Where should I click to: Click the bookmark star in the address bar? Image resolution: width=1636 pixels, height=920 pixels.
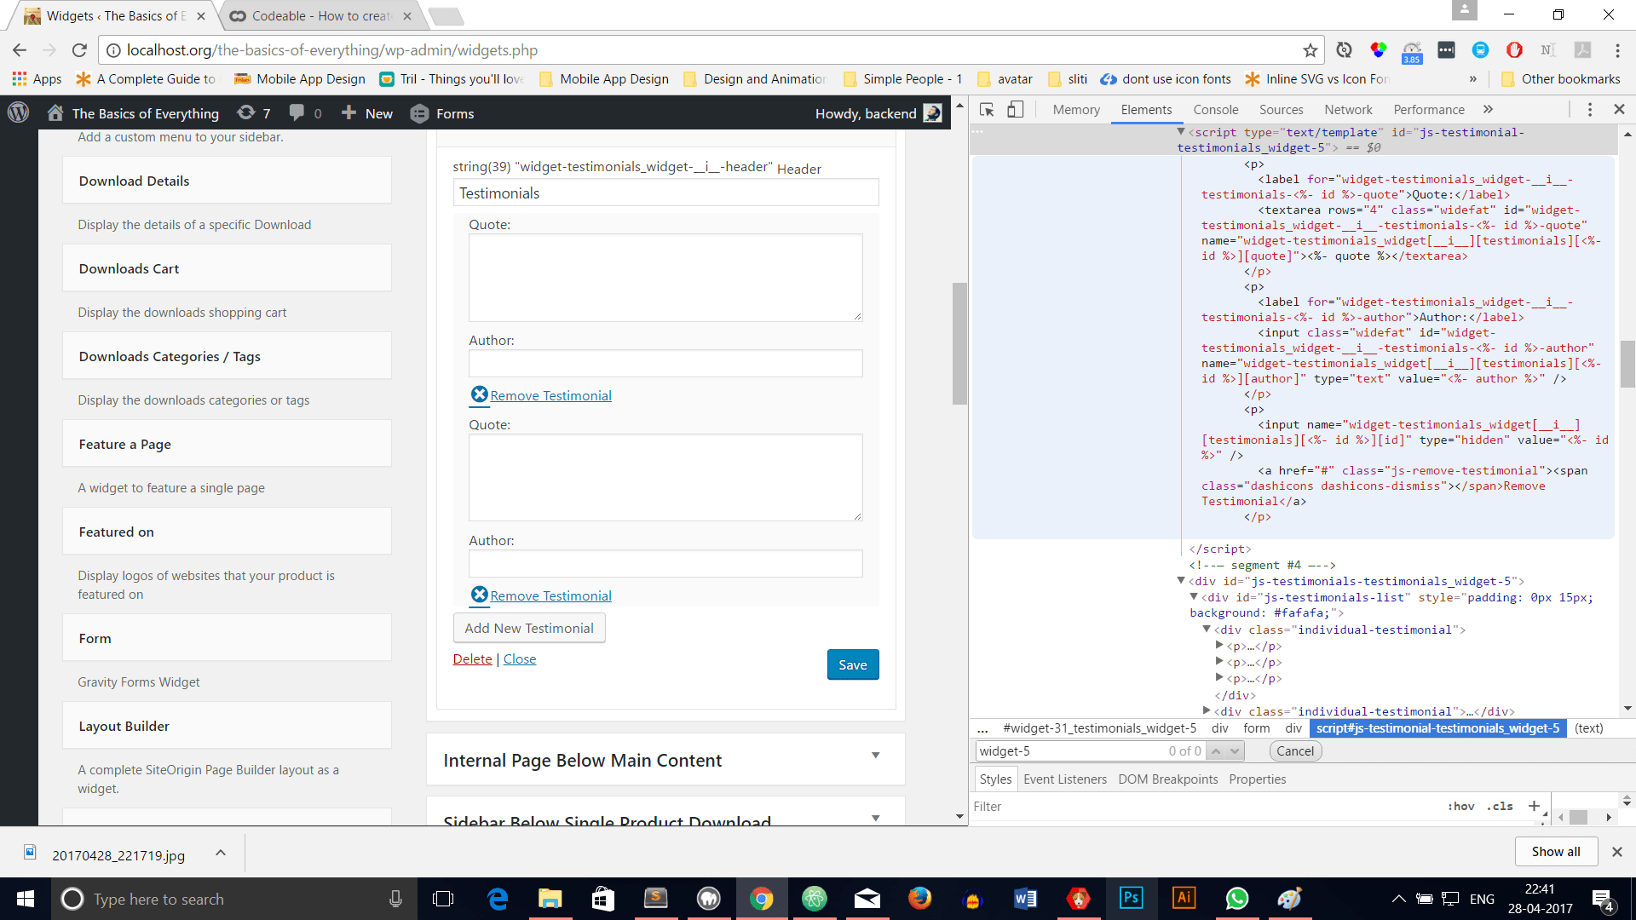(x=1310, y=50)
